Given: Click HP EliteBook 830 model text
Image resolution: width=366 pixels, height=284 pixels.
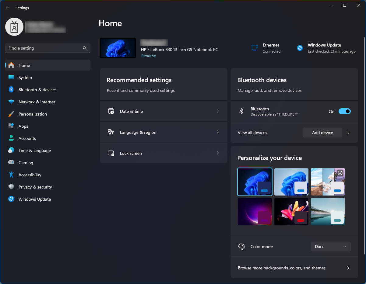Looking at the screenshot, I should (x=179, y=50).
